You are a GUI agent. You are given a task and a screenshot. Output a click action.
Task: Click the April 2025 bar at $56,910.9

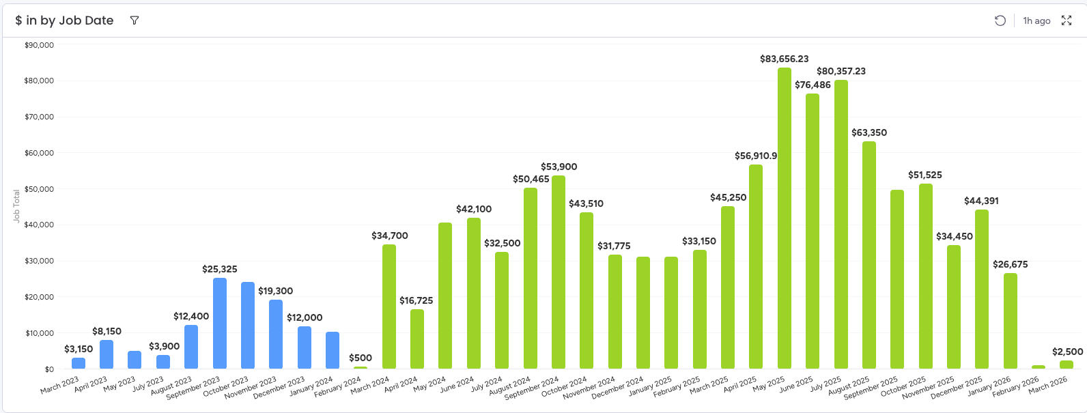755,268
